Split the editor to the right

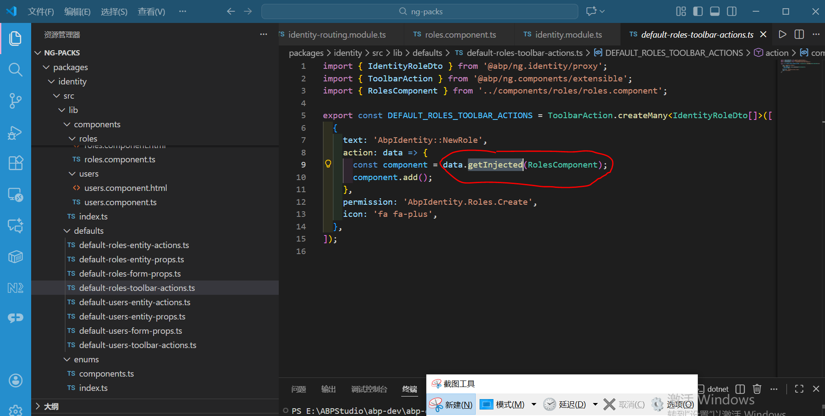click(x=799, y=35)
